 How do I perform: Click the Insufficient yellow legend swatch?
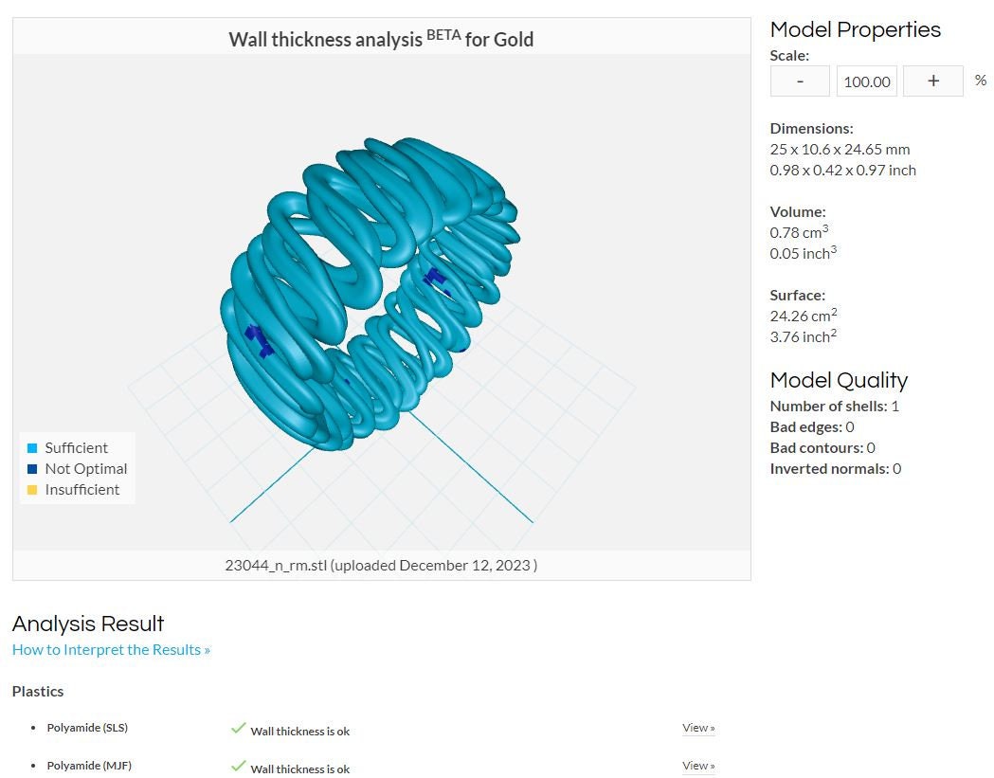tap(32, 490)
